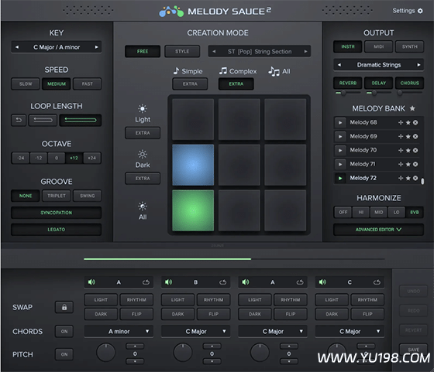
Task: Click RHYTHM in the first A section
Action: point(136,299)
